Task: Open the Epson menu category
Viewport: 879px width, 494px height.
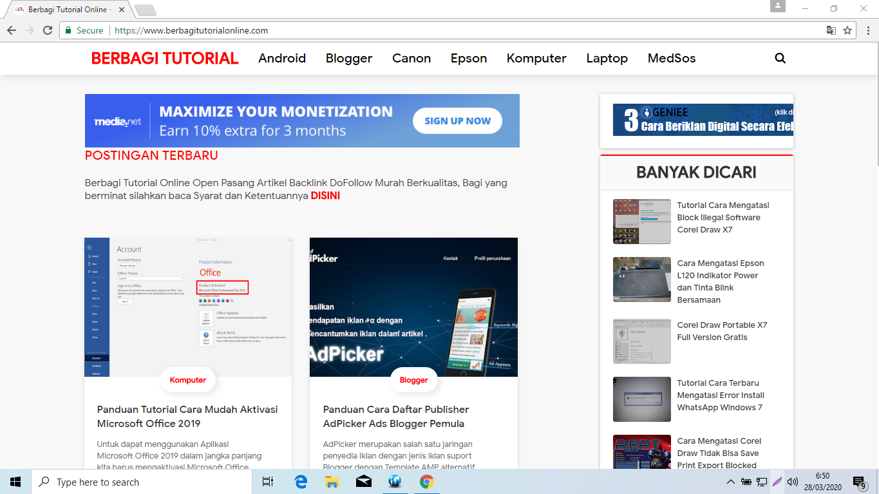Action: pyautogui.click(x=469, y=58)
